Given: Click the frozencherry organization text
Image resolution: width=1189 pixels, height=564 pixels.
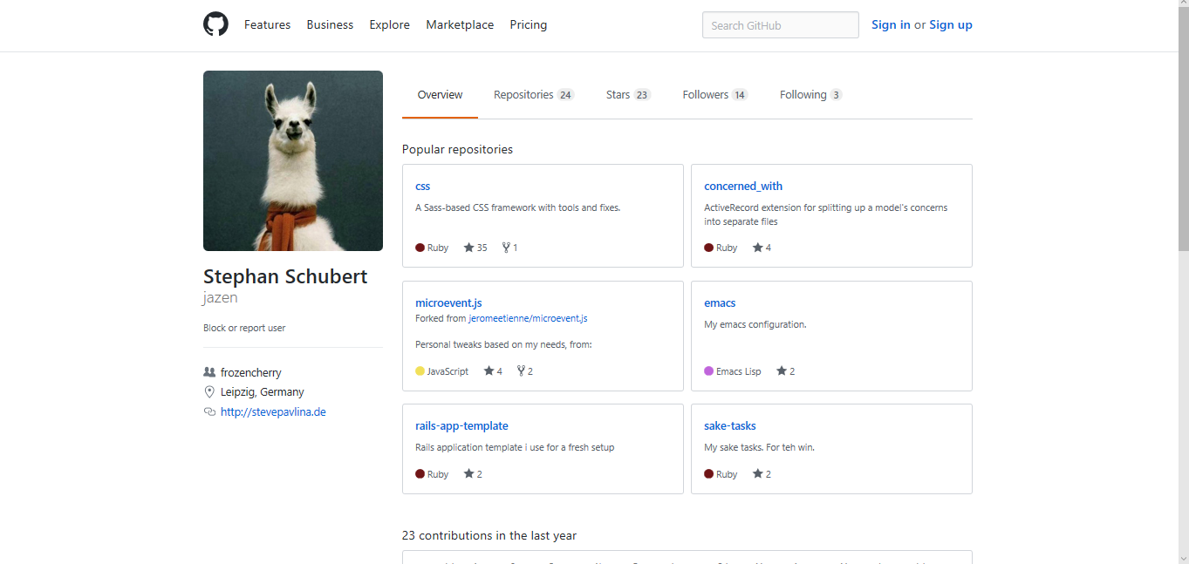Looking at the screenshot, I should [251, 372].
